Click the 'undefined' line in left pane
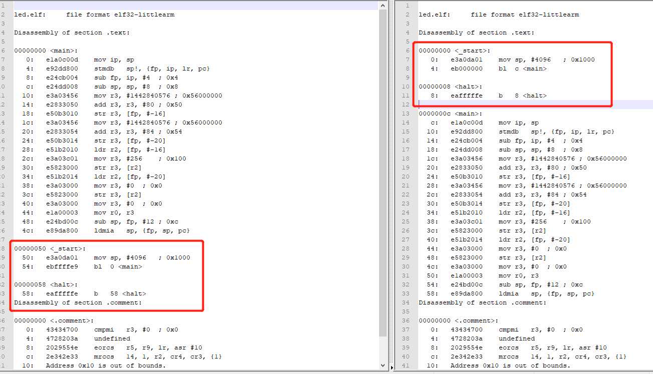653x374 pixels. click(112, 338)
